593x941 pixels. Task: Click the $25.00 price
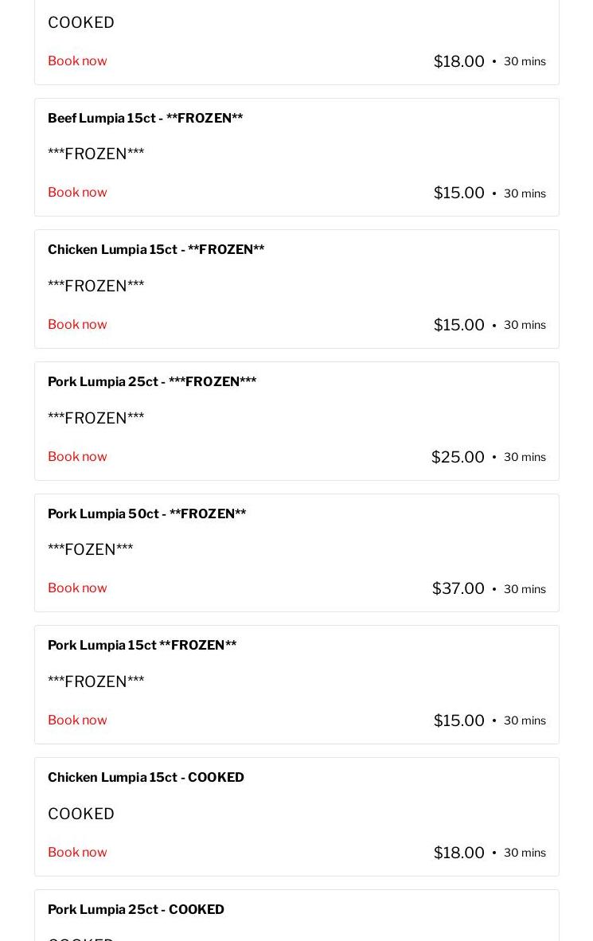click(x=458, y=457)
